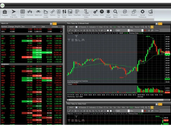Viewport: 171px width, 128px height.
Task: Sort Watch List by Symbol column
Action: tap(4, 27)
